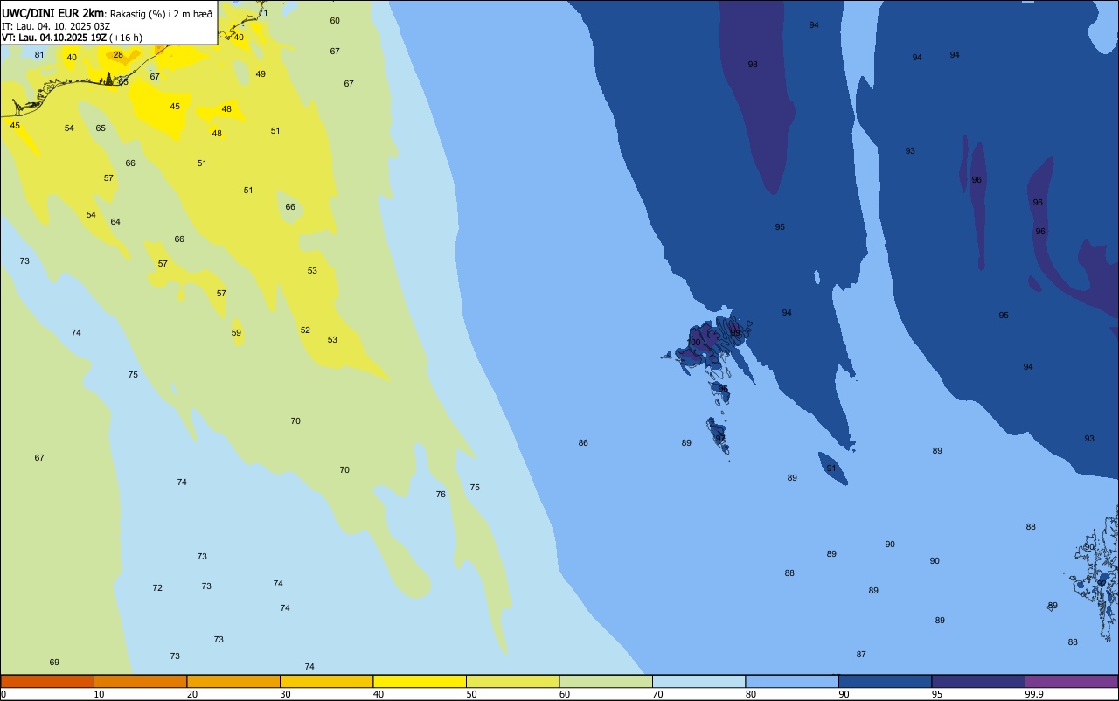Click the humidity value '87' on map
This screenshot has width=1119, height=701.
pyautogui.click(x=861, y=655)
